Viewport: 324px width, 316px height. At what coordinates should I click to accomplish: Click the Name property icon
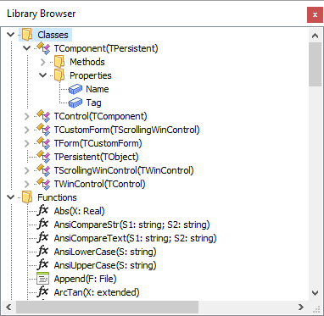tap(75, 90)
